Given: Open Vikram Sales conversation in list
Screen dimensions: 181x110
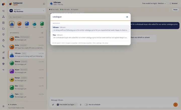Looking at the screenshot, I should coord(27,55).
